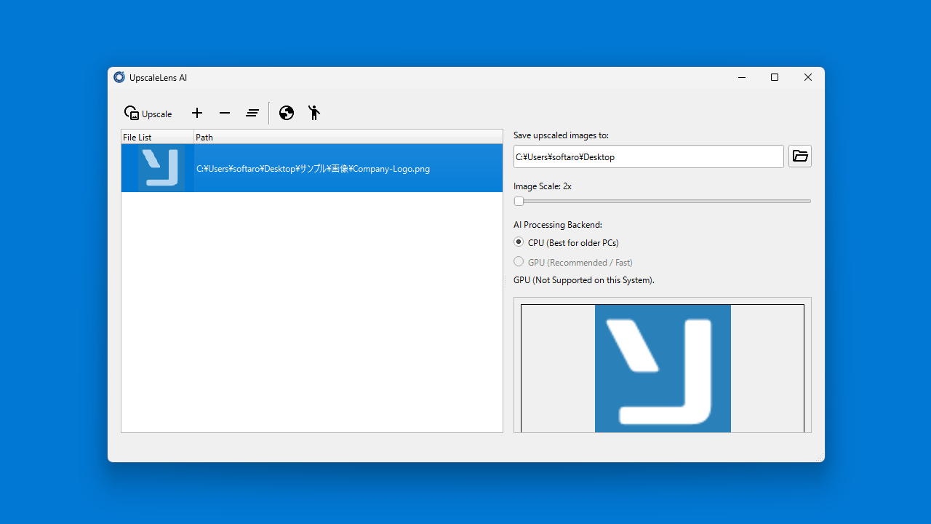
Task: Click the person figure icon in toolbar
Action: click(x=313, y=113)
